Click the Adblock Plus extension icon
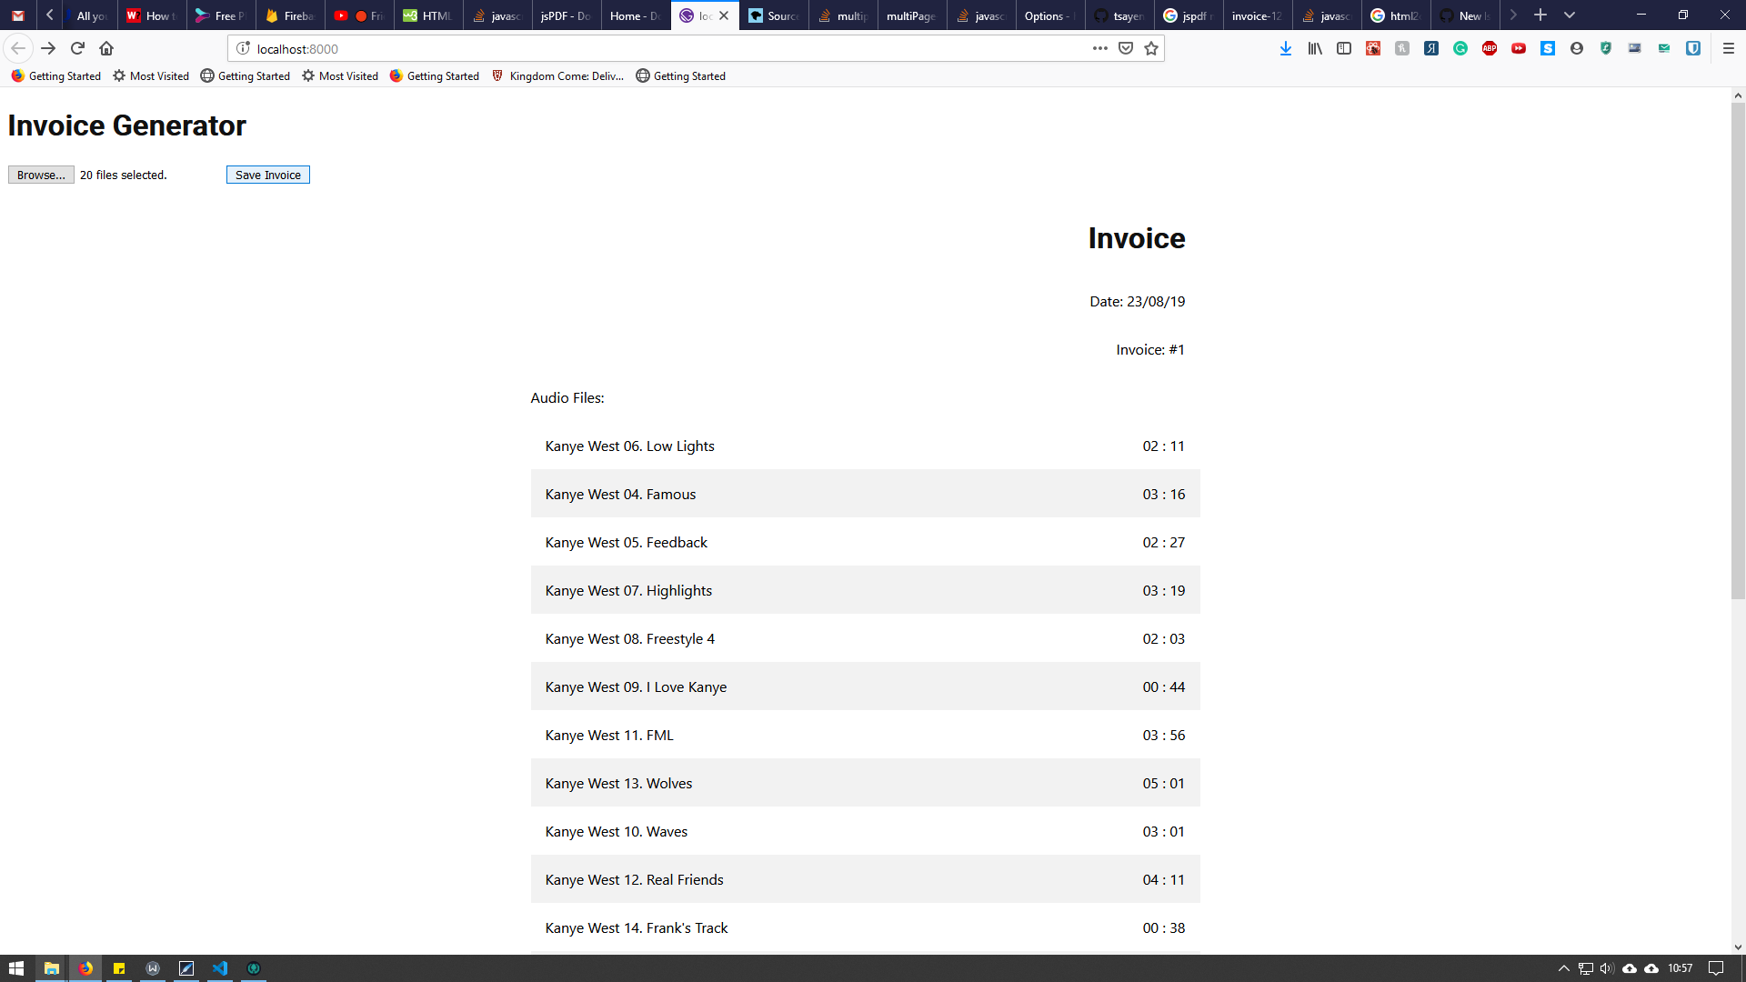 tap(1490, 49)
